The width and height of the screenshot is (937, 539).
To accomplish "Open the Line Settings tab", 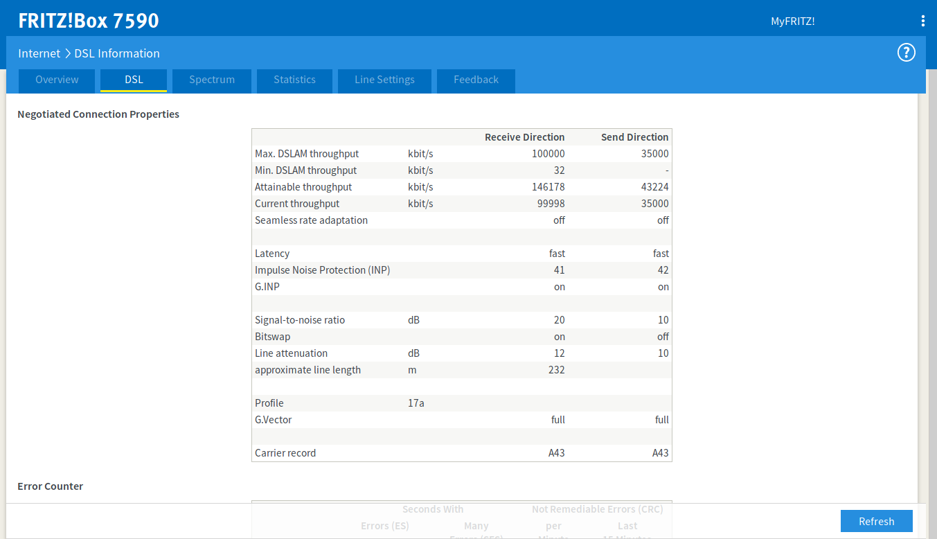I will [x=384, y=80].
